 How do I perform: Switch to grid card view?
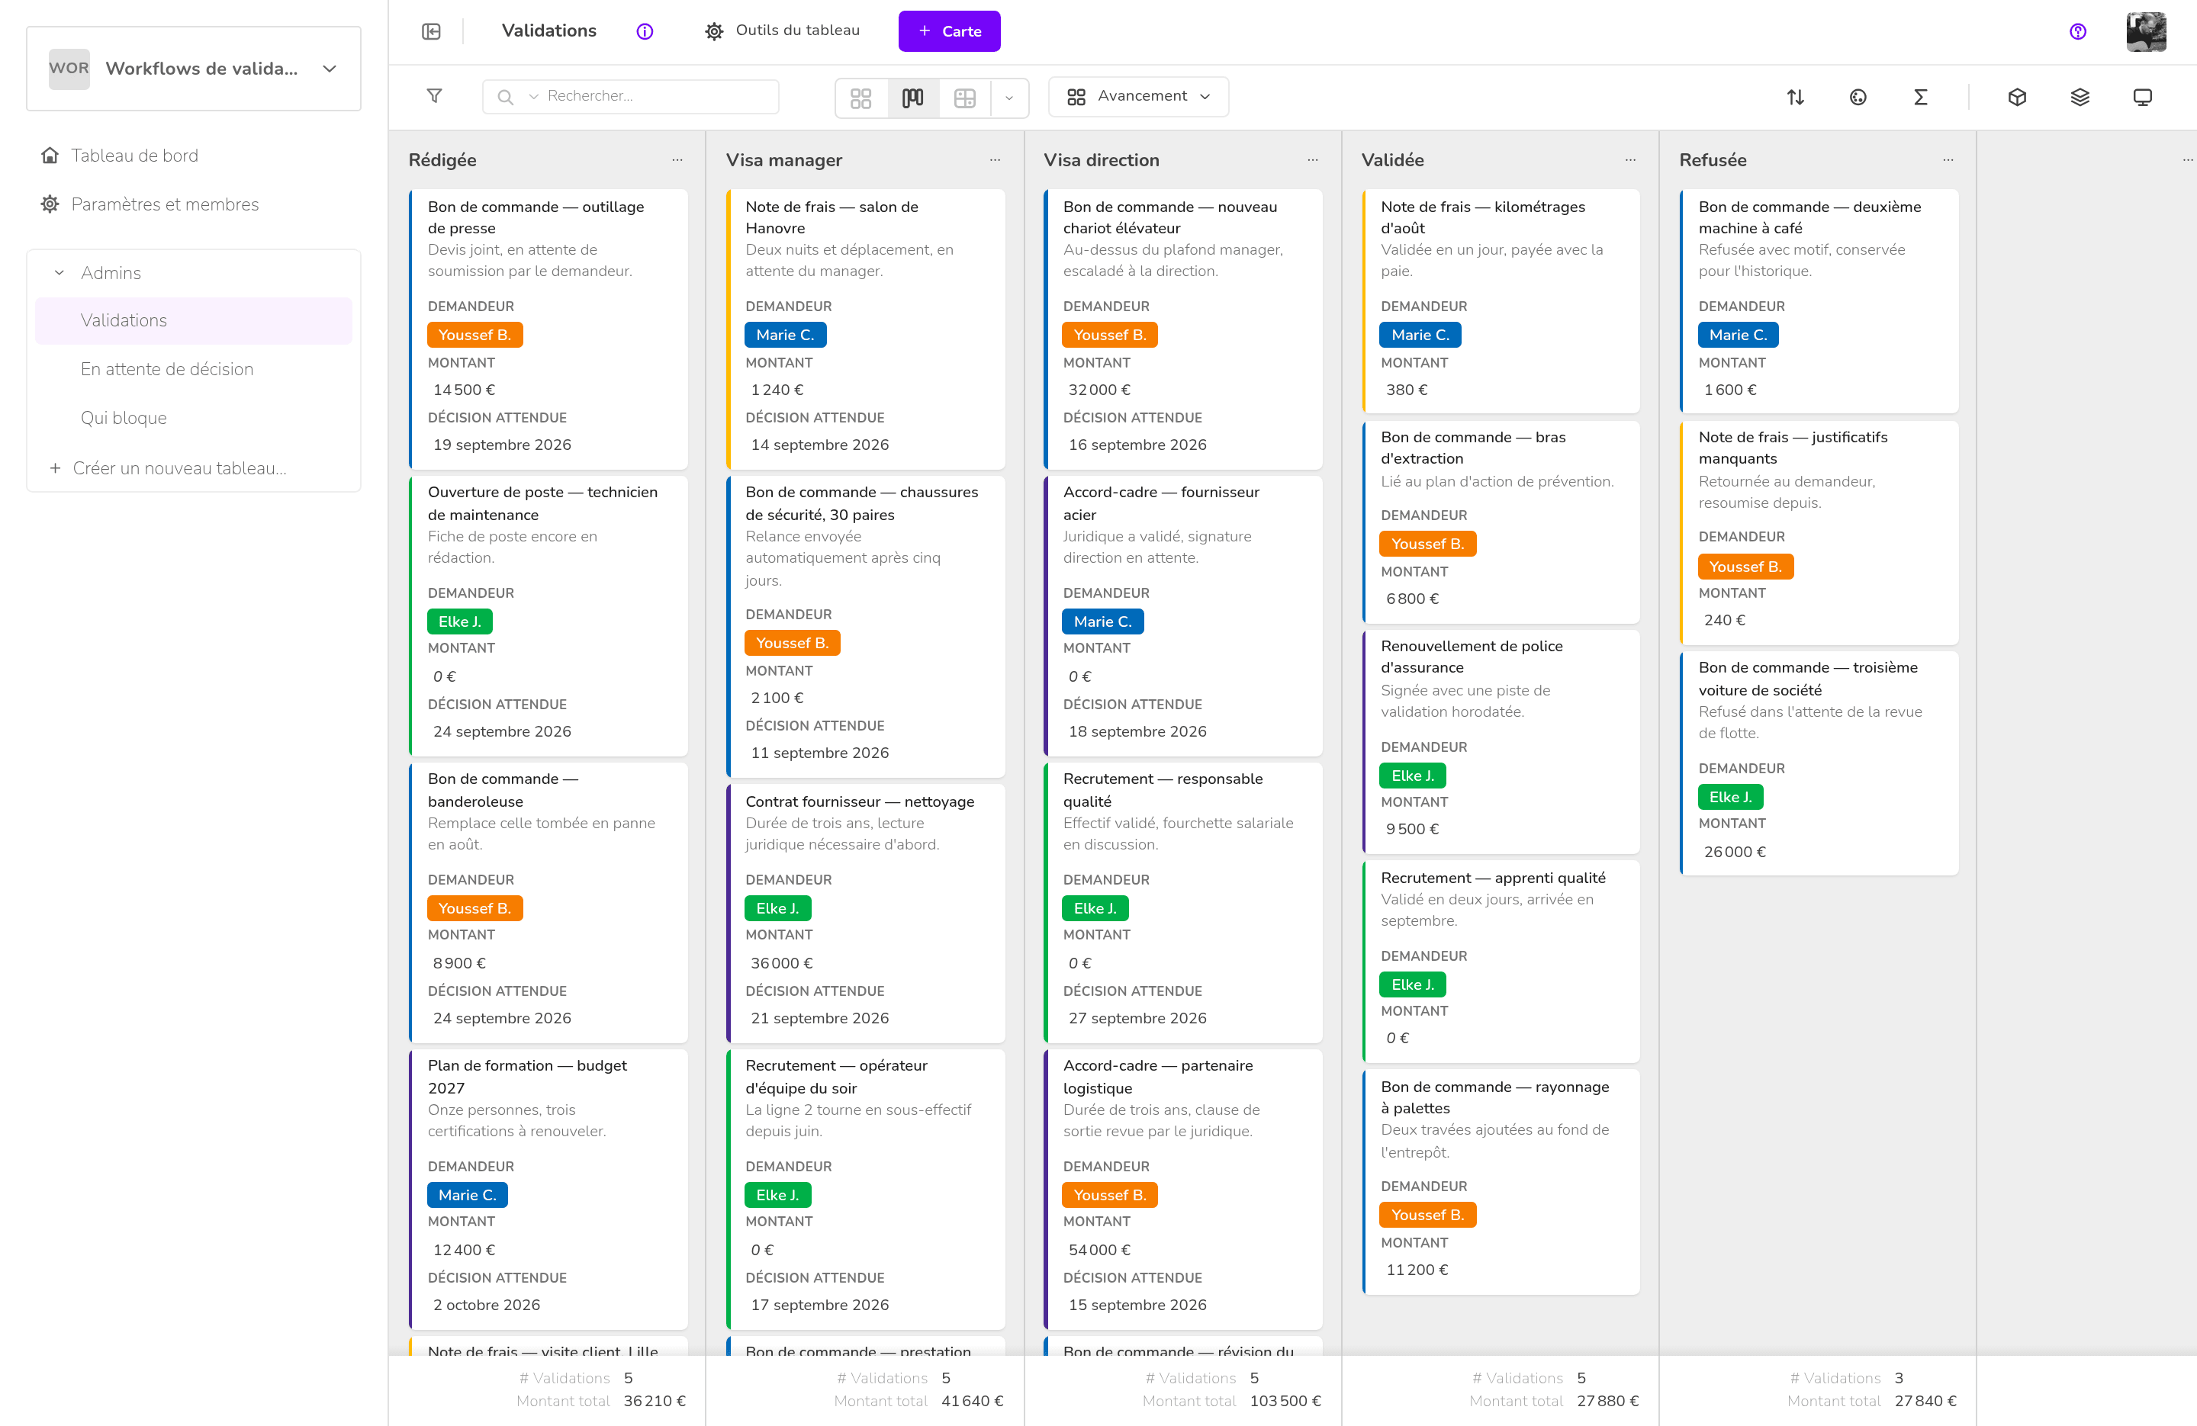(861, 97)
